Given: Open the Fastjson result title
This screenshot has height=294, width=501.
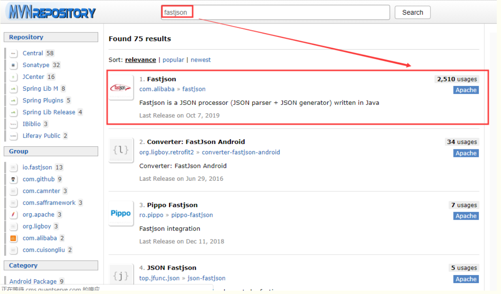Looking at the screenshot, I should tap(162, 79).
